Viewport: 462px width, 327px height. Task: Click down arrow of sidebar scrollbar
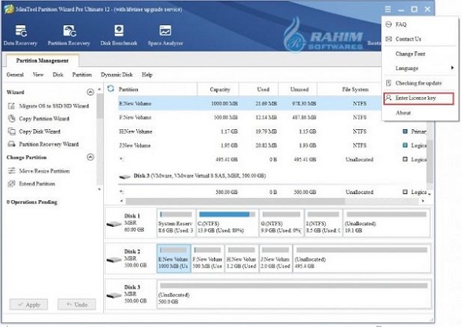(x=99, y=189)
